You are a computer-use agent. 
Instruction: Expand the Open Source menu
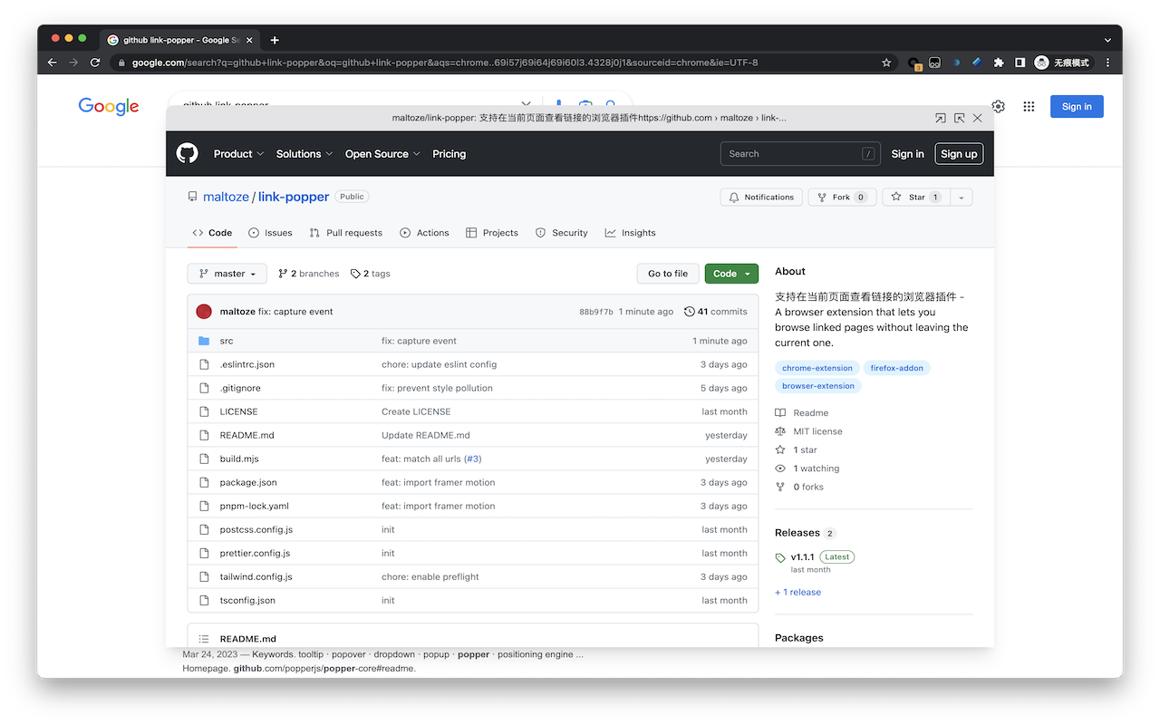click(382, 154)
